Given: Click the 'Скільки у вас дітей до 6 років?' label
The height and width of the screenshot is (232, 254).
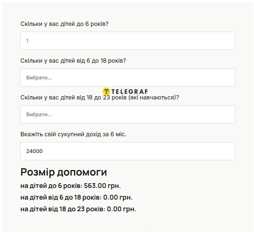Looking at the screenshot, I should [65, 24].
